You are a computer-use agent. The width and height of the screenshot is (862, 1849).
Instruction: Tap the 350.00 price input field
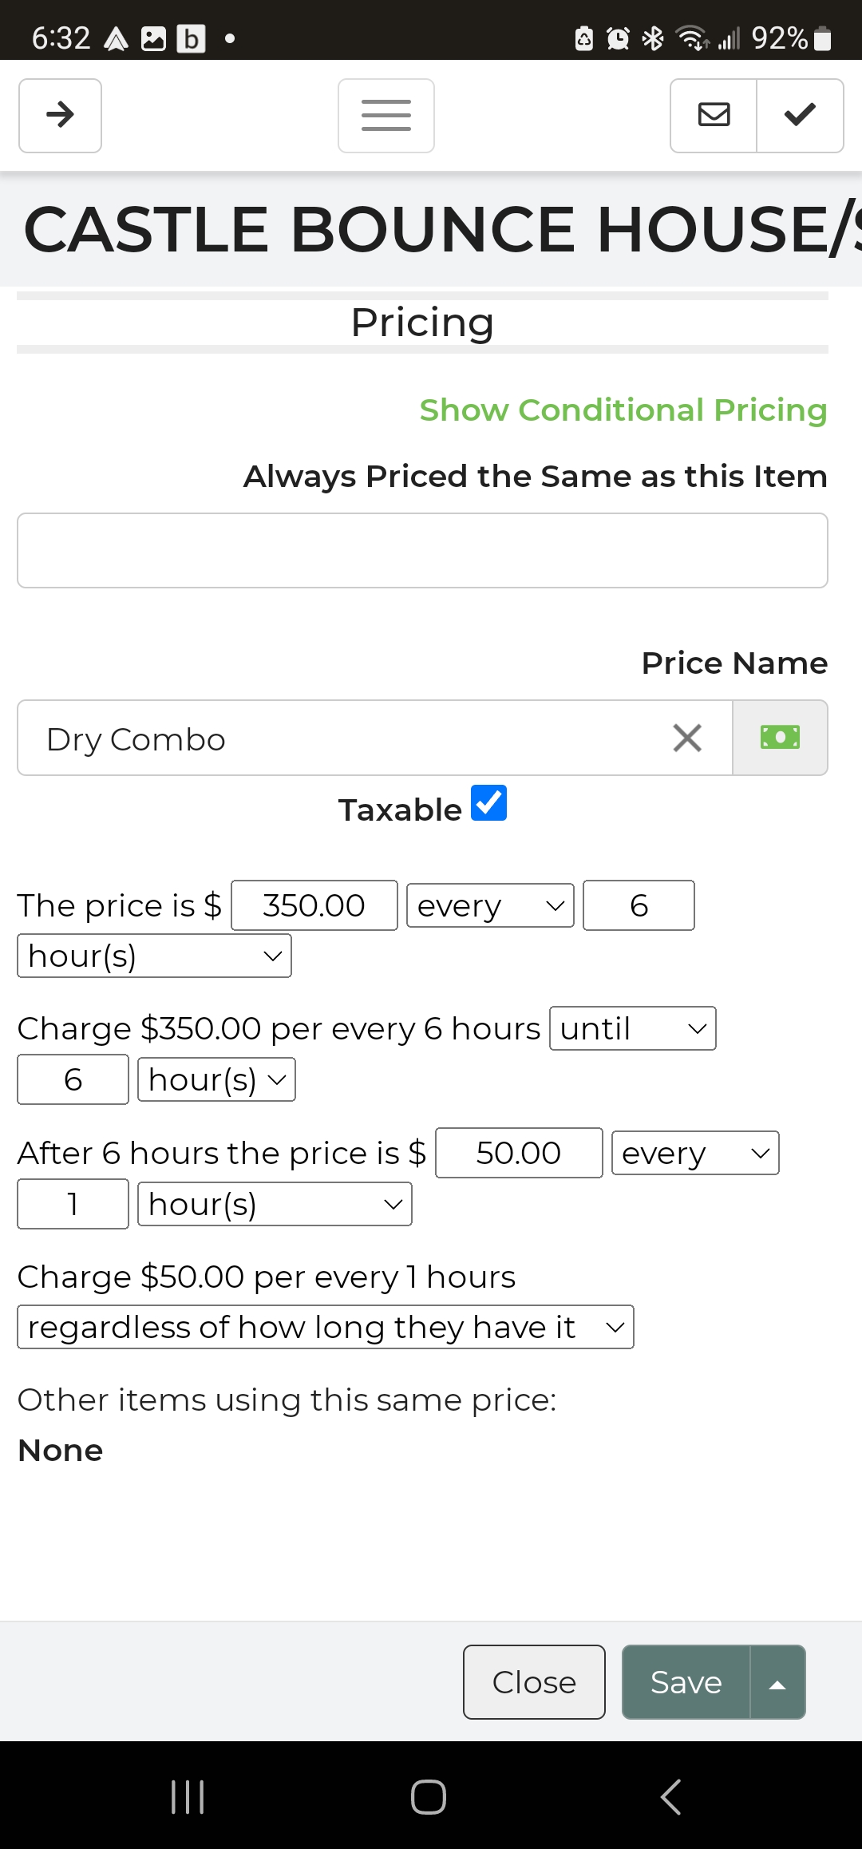coord(314,905)
